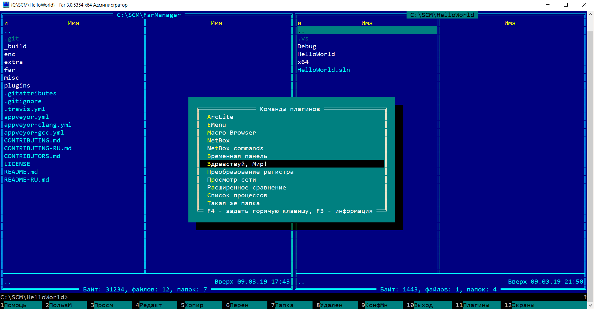This screenshot has height=309, width=594.
Task: Select far folder in left panel
Action: click(10, 70)
